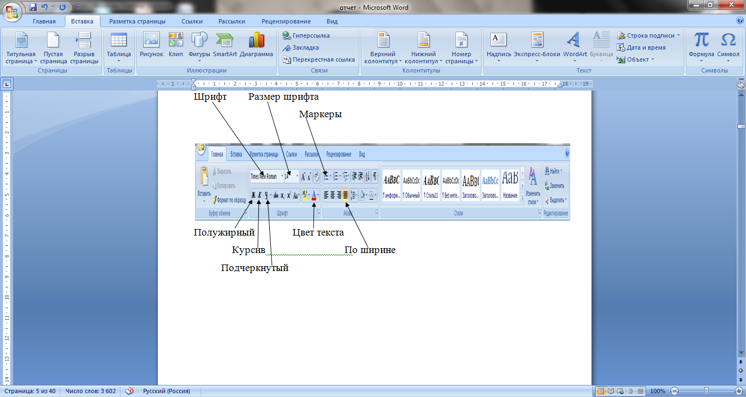Insert a Гиперссылка
This screenshot has height=397, width=746.
click(306, 35)
